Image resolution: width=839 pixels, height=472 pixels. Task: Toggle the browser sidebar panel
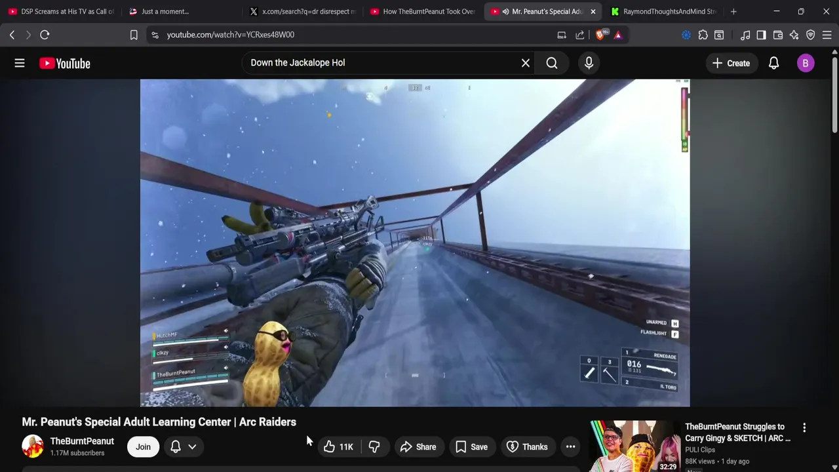pyautogui.click(x=761, y=35)
